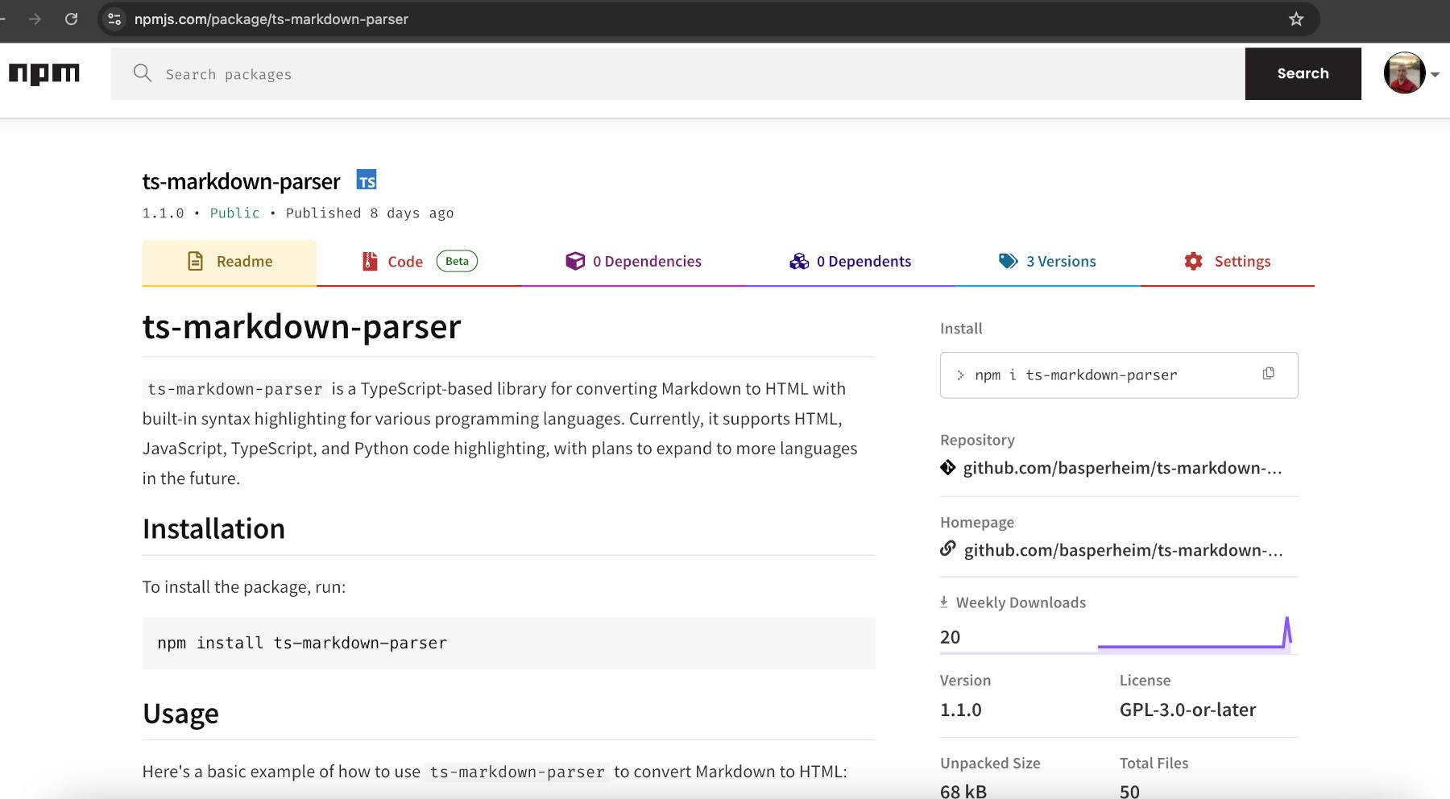Click the package title next to TS badge

click(x=241, y=181)
